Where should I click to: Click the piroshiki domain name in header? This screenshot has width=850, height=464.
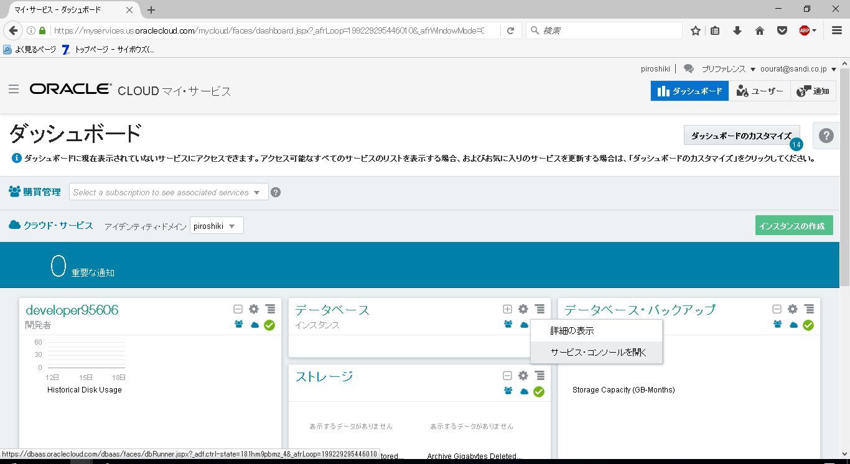655,69
